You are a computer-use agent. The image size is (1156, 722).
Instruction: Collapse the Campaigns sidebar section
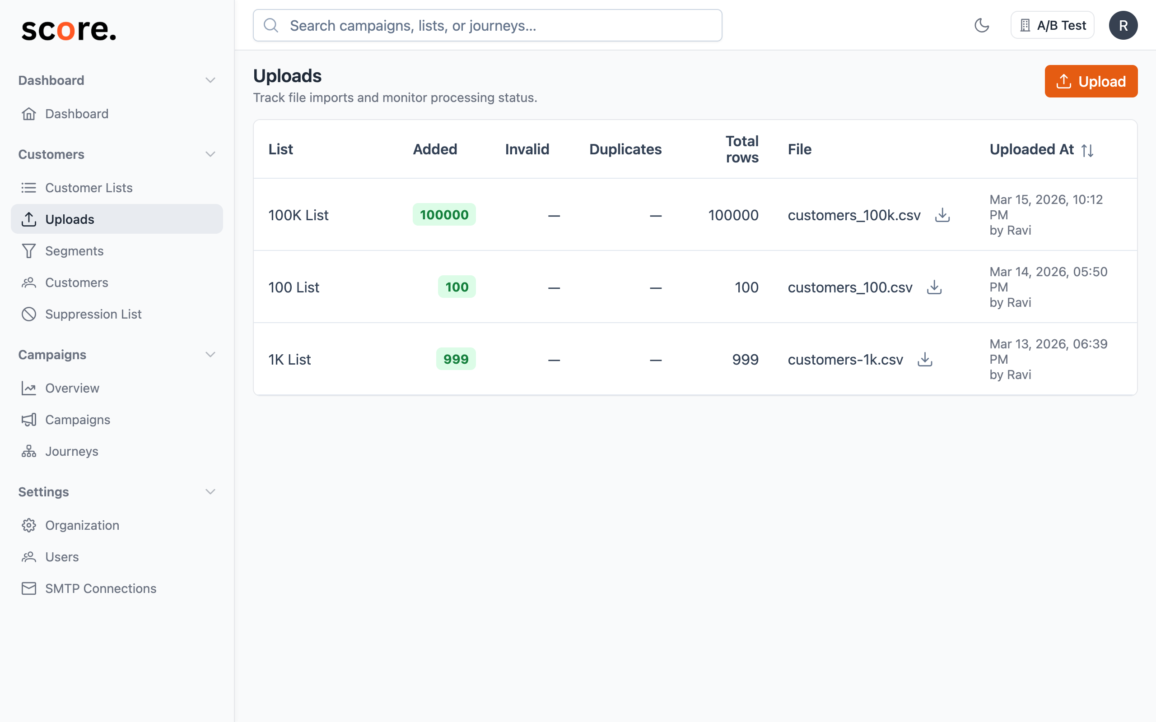[x=210, y=355]
